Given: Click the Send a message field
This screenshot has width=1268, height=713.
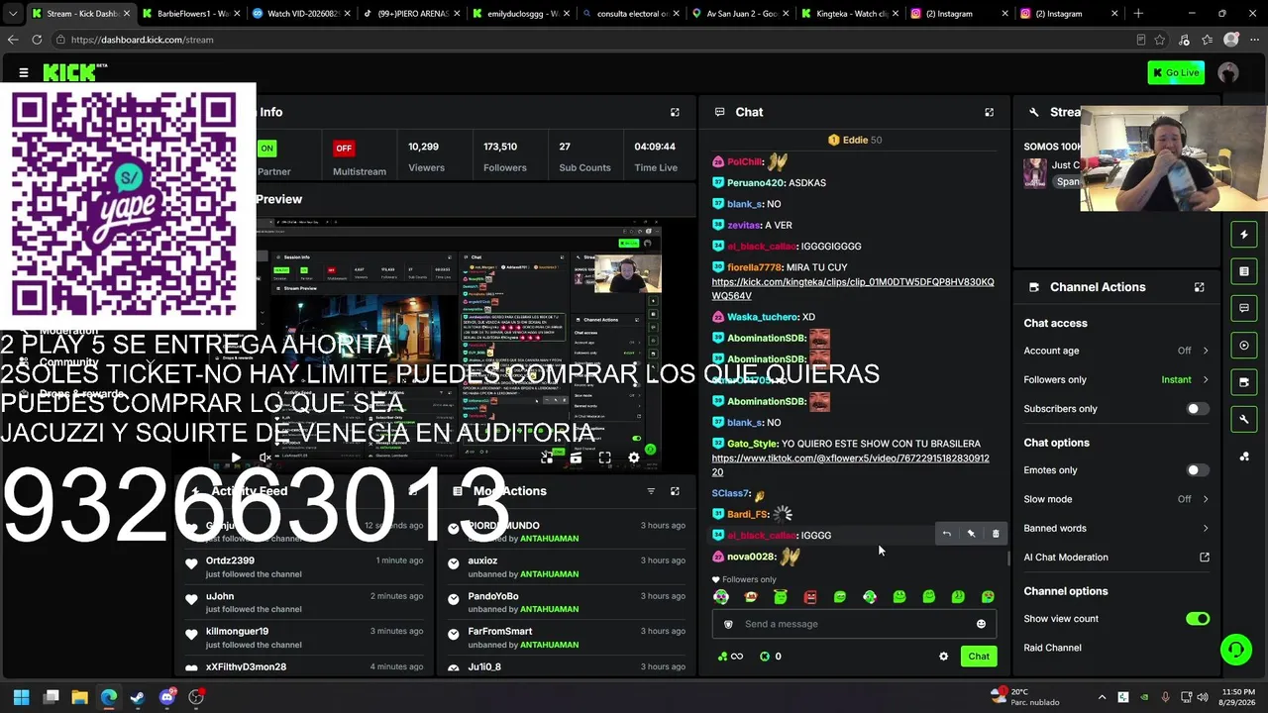Looking at the screenshot, I should point(854,624).
